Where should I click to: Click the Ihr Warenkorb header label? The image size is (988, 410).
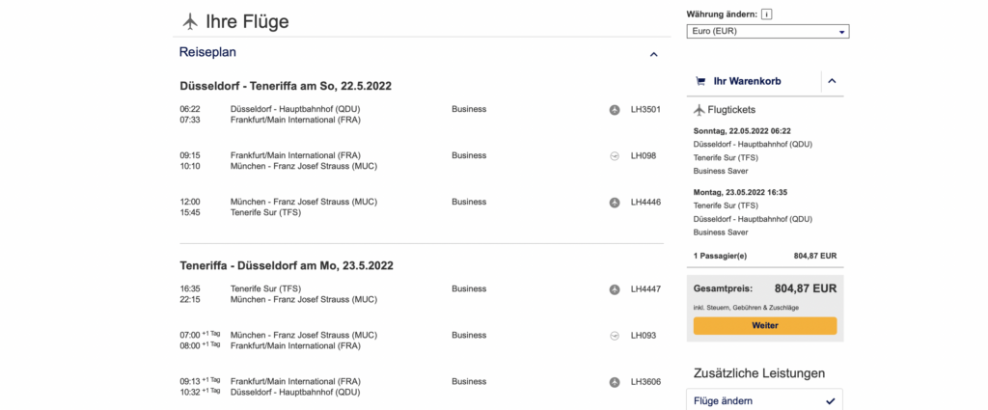click(x=749, y=82)
